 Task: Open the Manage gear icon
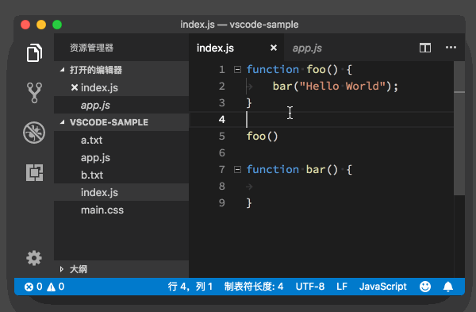coord(34,258)
